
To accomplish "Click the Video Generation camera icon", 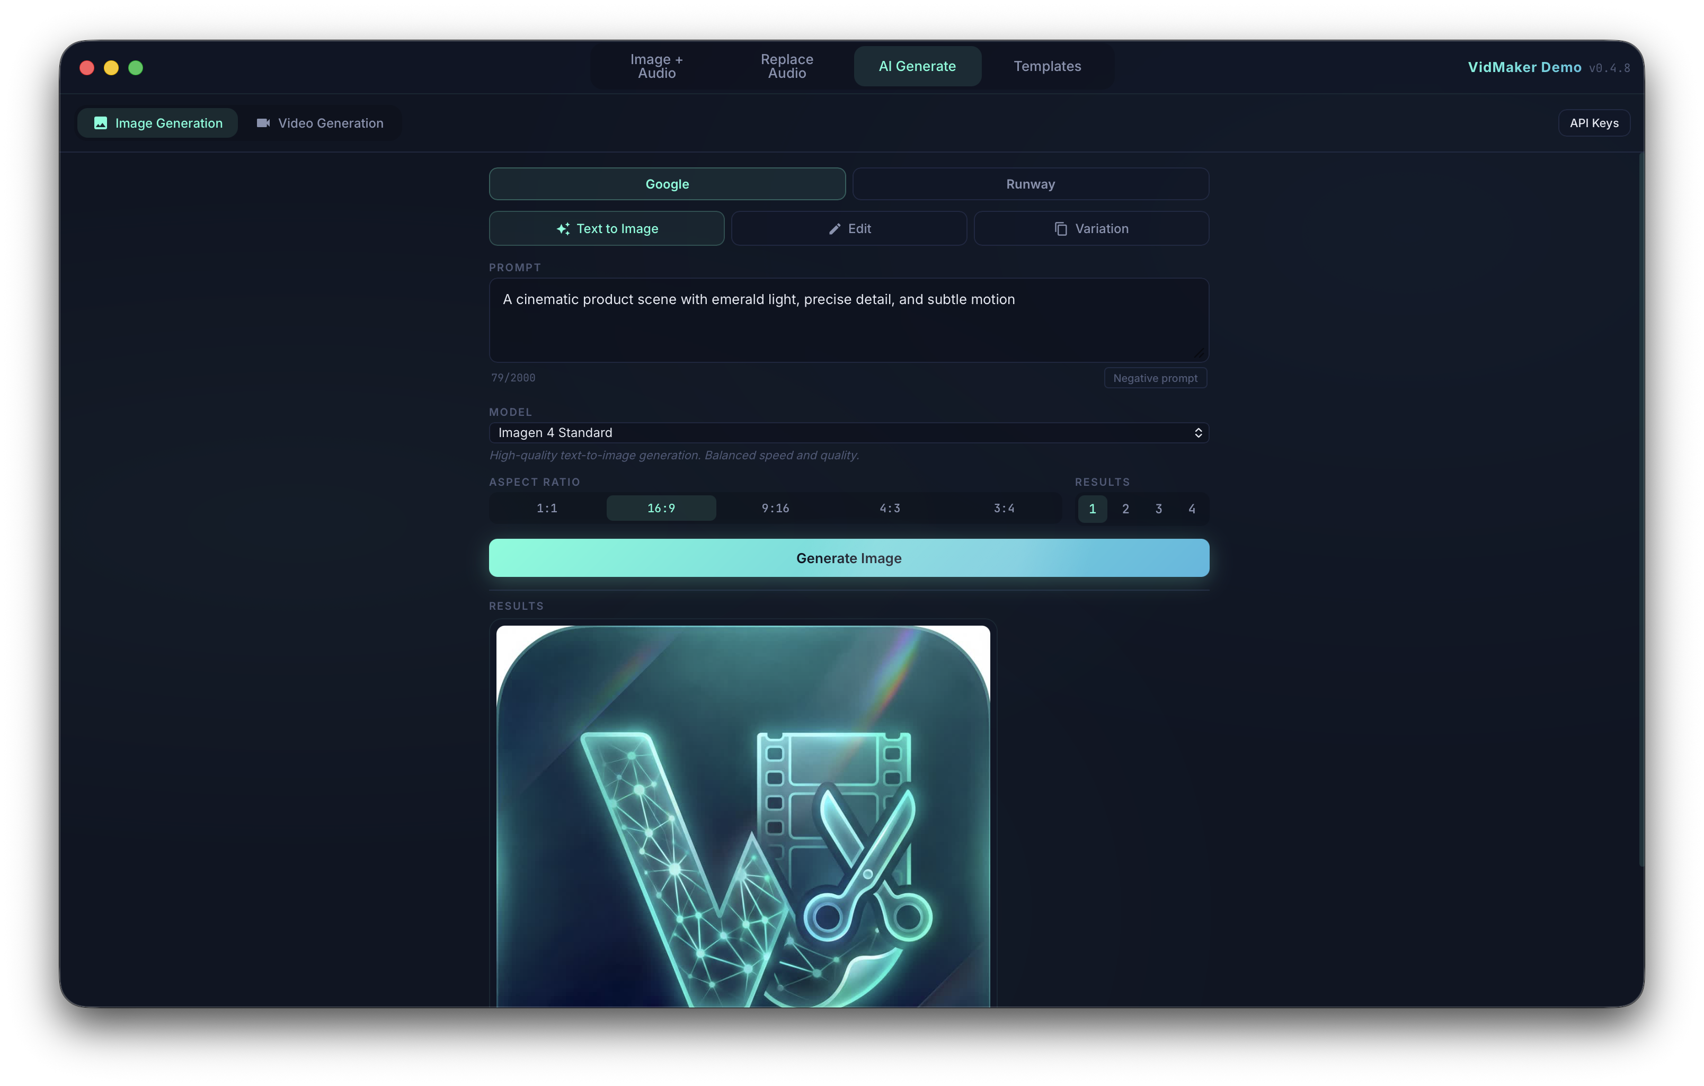I will point(262,123).
